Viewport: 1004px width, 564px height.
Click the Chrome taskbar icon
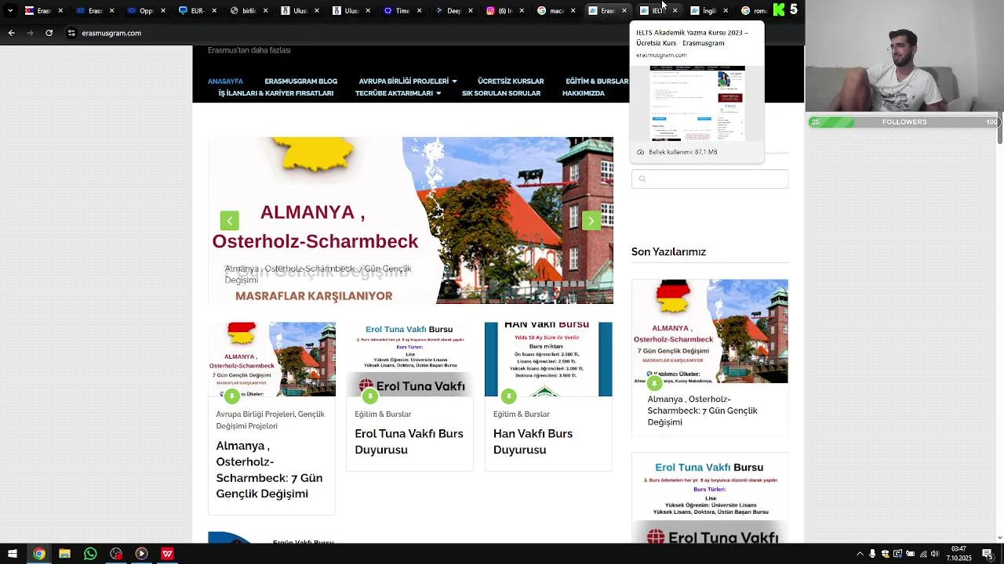[x=38, y=554]
